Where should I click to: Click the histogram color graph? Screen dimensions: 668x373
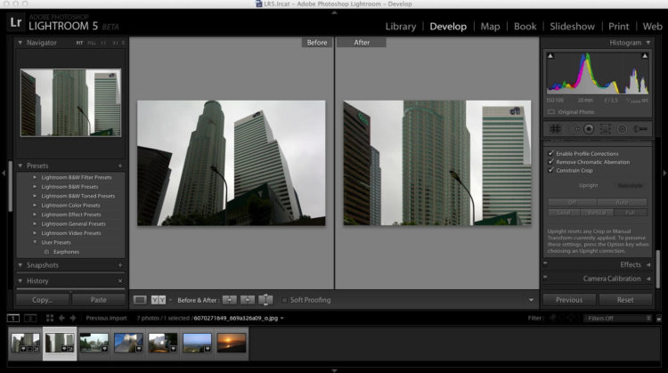point(598,73)
